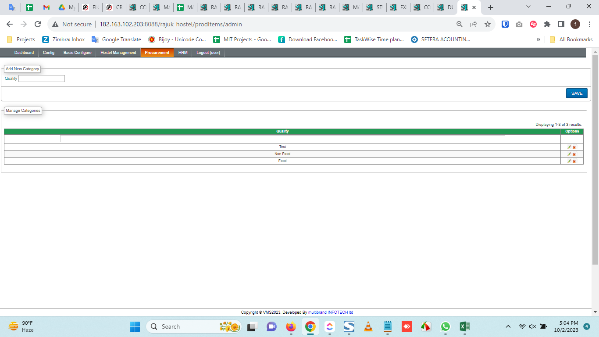This screenshot has width=599, height=337.
Task: Open the Windows Start menu
Action: (x=135, y=326)
